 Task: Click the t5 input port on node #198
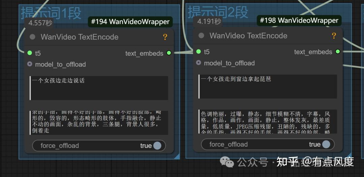point(199,52)
